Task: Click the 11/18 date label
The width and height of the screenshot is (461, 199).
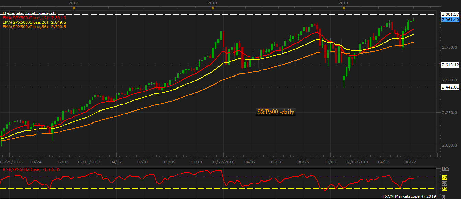Action: coord(196,162)
